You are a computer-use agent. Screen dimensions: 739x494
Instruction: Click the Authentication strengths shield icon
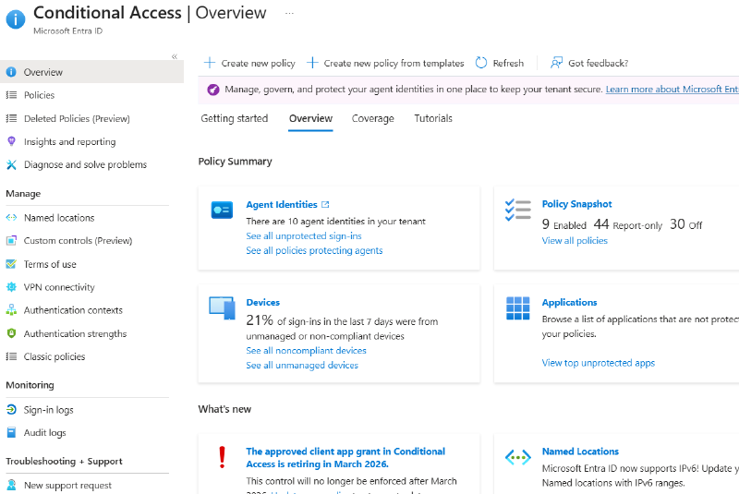[x=11, y=333]
